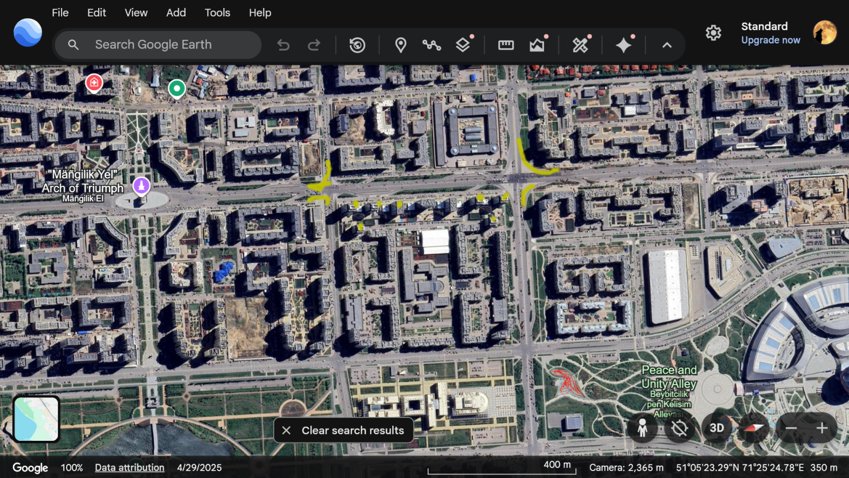Open the File menu

(60, 13)
